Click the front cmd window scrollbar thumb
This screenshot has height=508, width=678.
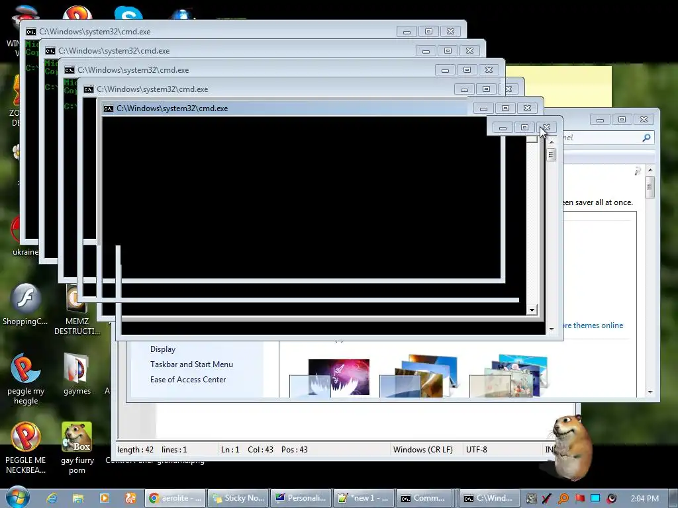pos(551,155)
